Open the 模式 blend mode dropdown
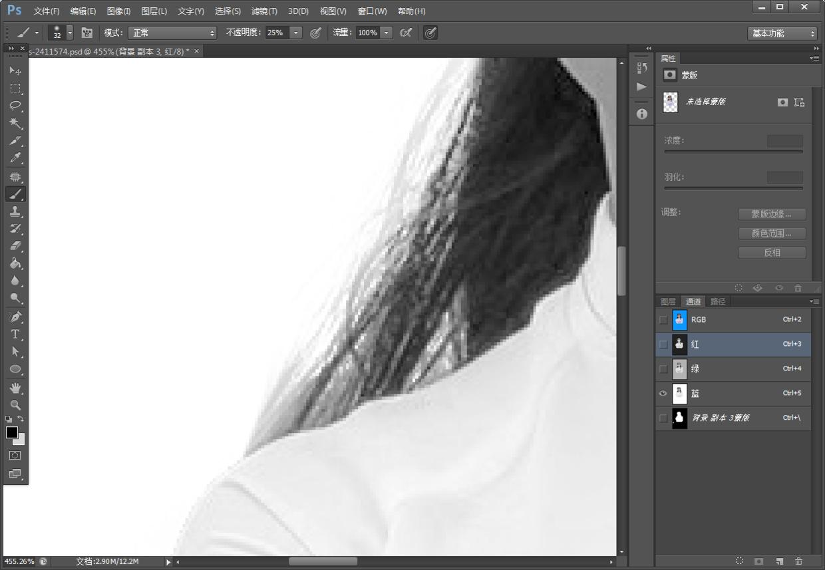 point(172,33)
